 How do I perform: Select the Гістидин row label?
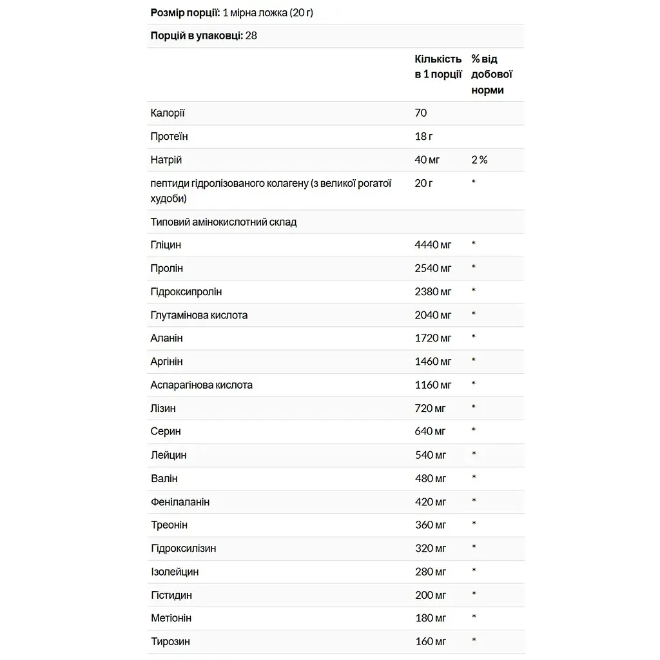point(171,595)
